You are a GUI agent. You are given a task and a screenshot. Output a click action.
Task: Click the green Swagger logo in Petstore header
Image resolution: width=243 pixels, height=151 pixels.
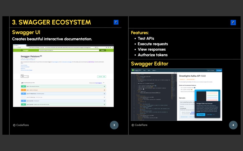25,50
